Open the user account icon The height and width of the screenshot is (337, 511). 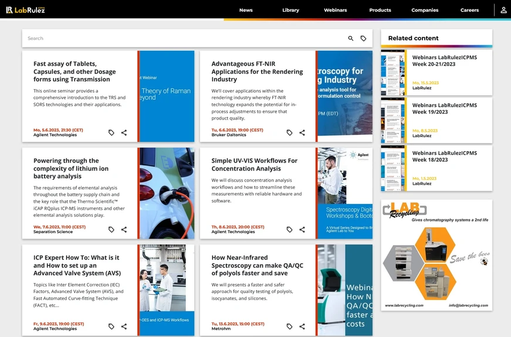click(503, 10)
